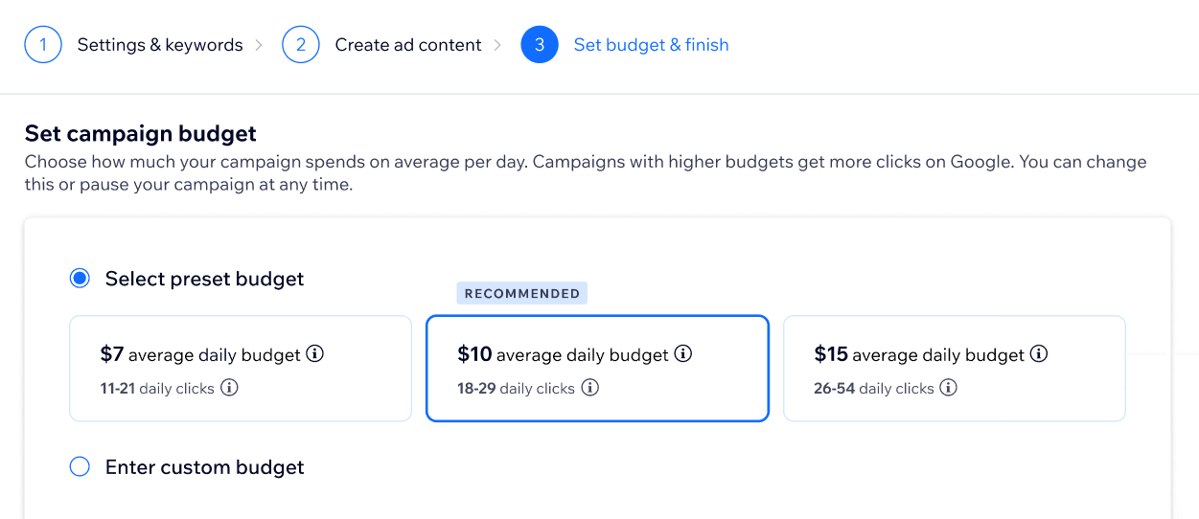Click info icon beside $15 average daily budget
This screenshot has height=519, width=1199.
[x=1038, y=354]
